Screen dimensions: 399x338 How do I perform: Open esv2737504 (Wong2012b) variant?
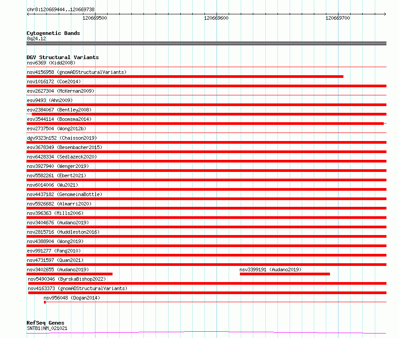click(56, 128)
